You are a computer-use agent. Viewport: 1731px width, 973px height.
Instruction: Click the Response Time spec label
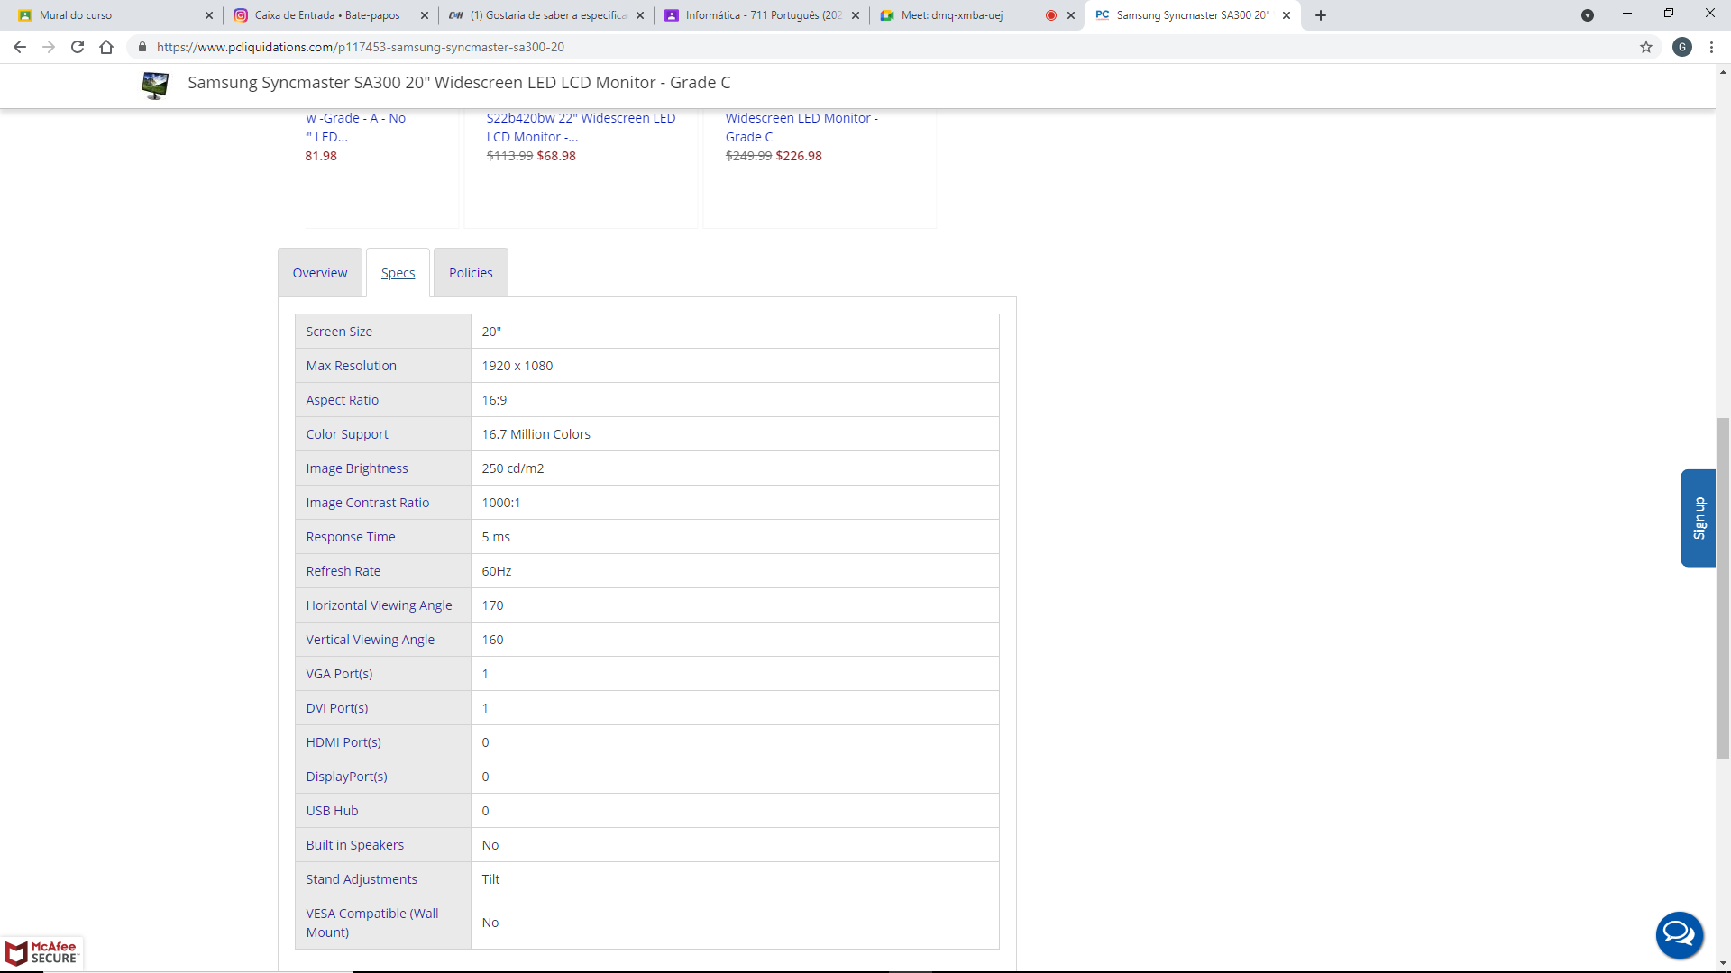point(350,537)
